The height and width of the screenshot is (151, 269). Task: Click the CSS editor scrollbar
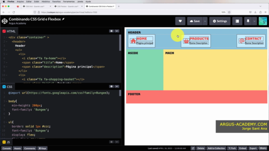tap(120, 93)
